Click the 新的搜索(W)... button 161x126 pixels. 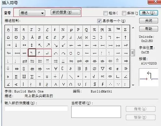[x=65, y=12]
